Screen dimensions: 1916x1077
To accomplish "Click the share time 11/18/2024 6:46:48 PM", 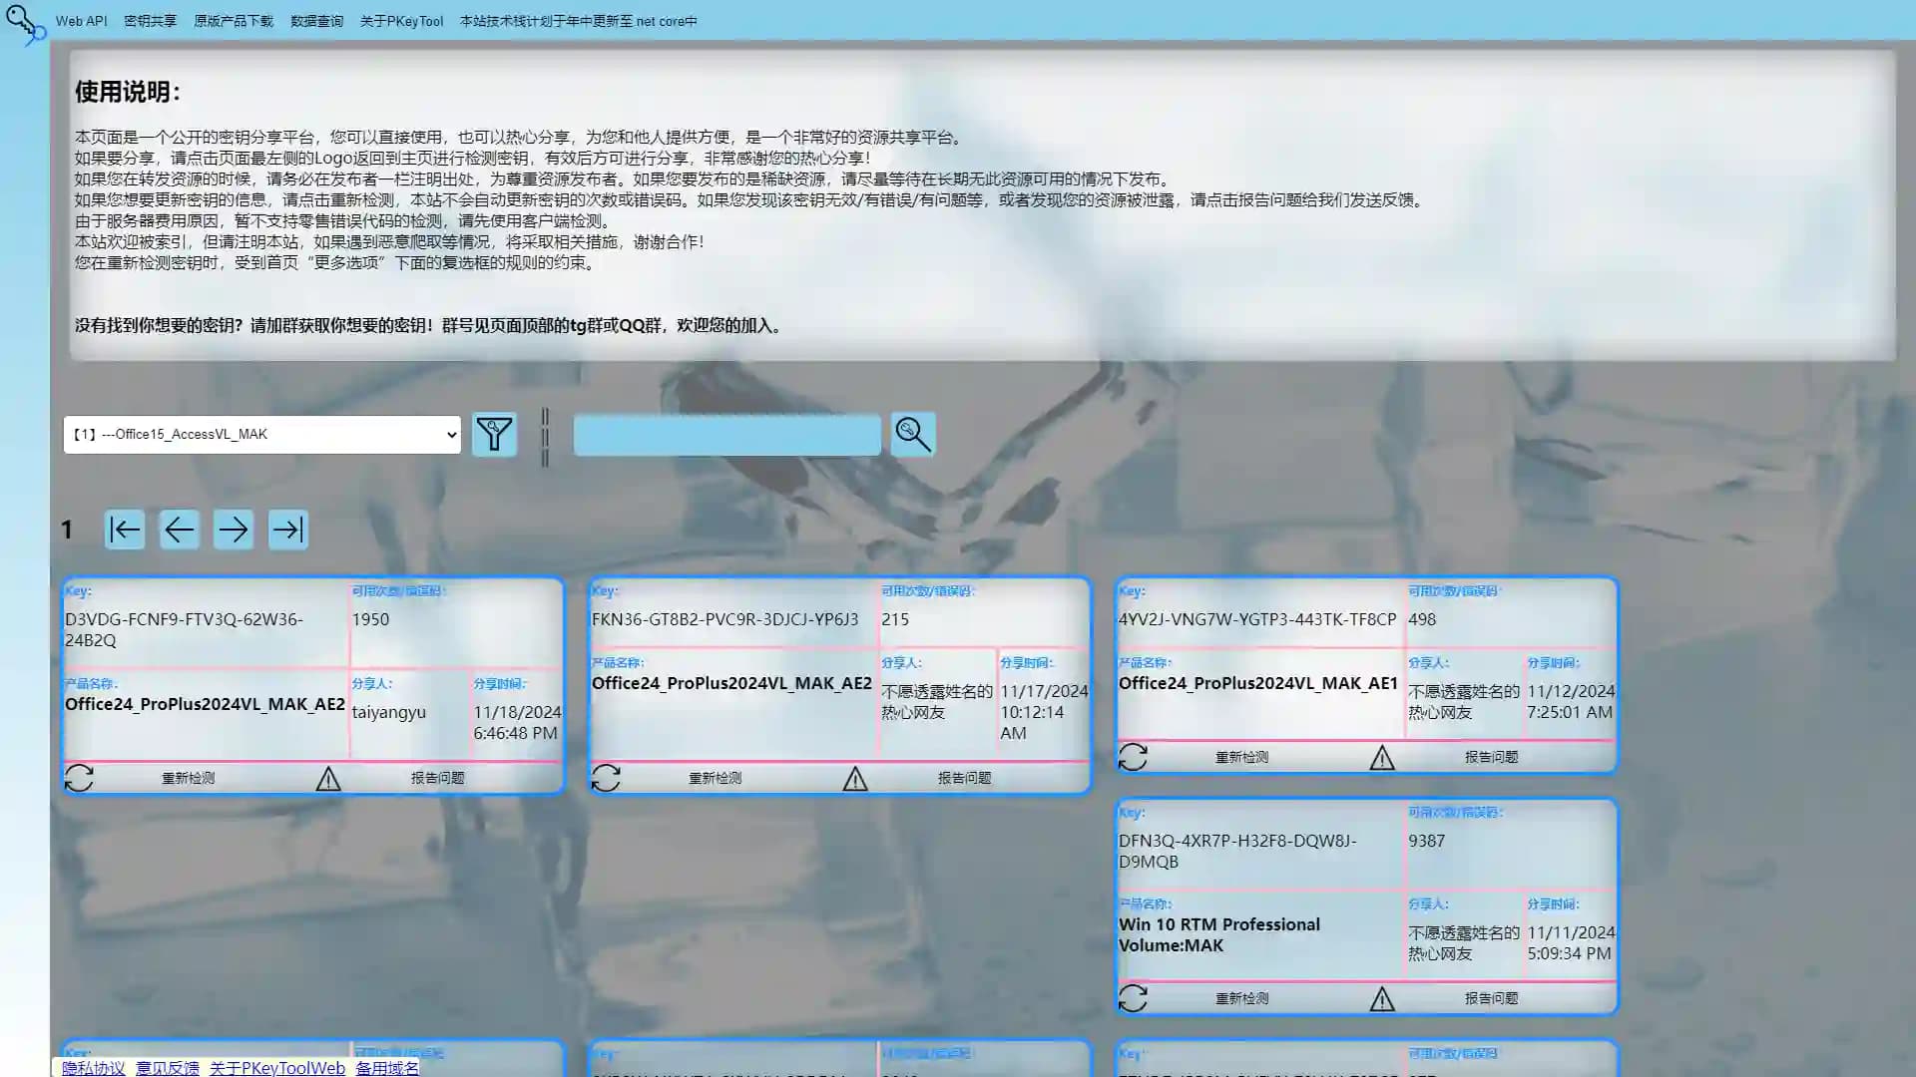I will pyautogui.click(x=517, y=722).
